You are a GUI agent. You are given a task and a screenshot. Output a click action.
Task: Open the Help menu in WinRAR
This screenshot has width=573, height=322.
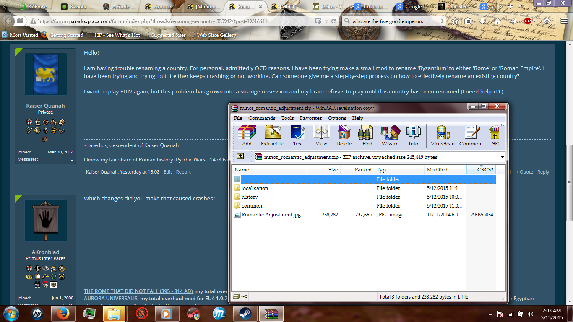point(358,118)
